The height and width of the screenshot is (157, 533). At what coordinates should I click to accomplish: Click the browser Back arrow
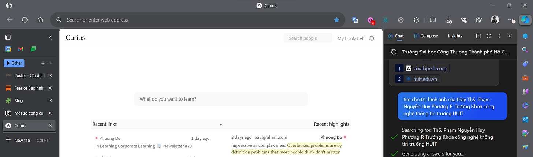pos(10,20)
